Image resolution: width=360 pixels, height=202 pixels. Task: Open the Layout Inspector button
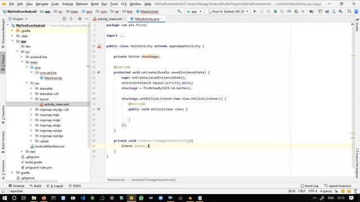tap(337, 186)
